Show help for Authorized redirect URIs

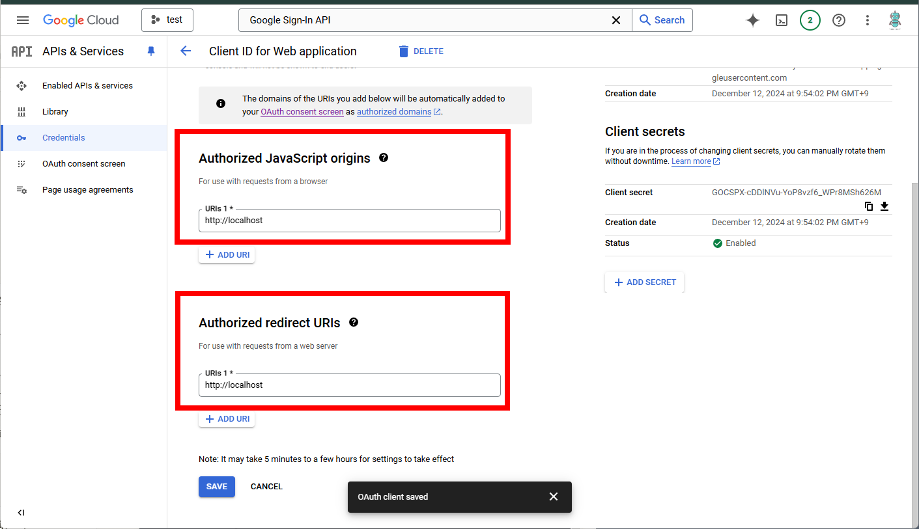coord(354,322)
